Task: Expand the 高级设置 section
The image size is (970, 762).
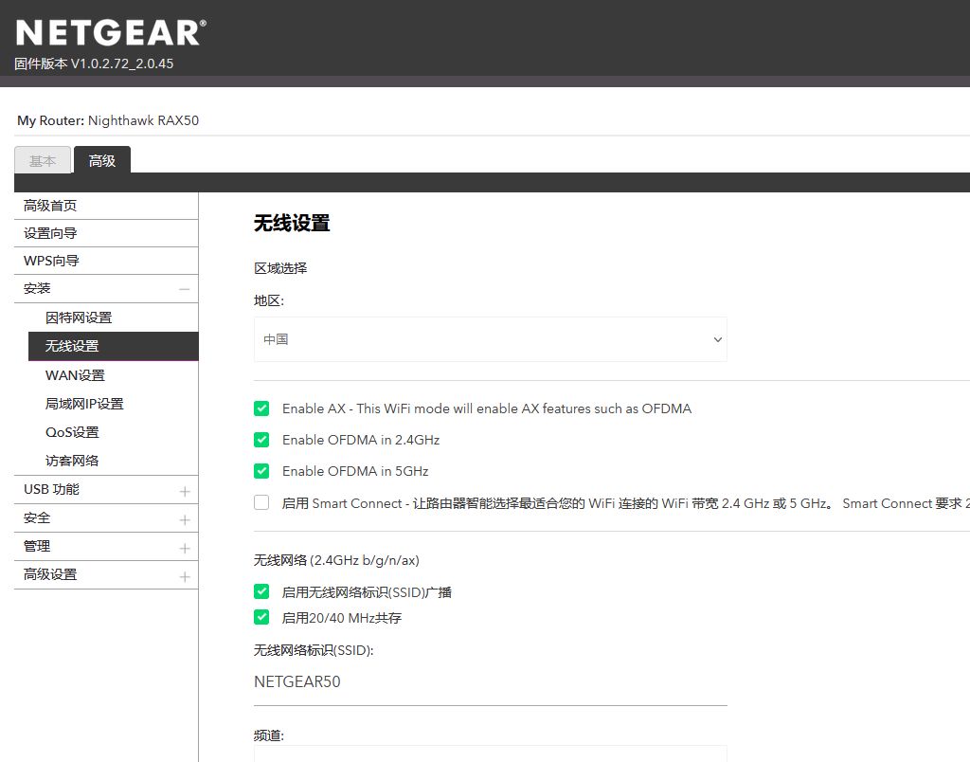Action: 184,576
